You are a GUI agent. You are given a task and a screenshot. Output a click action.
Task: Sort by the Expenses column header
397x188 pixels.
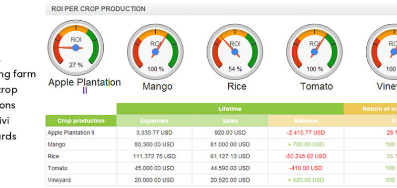coord(154,121)
